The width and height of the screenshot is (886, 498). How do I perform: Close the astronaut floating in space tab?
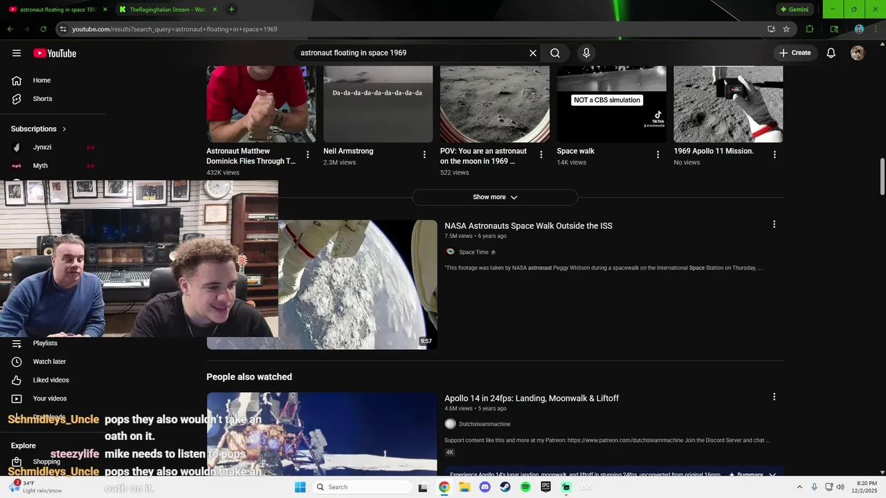coord(105,10)
